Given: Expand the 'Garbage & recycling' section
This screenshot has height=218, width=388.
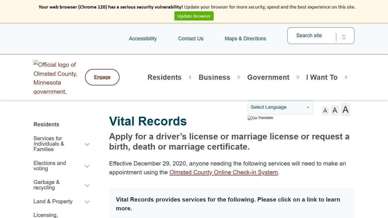Looking at the screenshot, I should pos(87,185).
